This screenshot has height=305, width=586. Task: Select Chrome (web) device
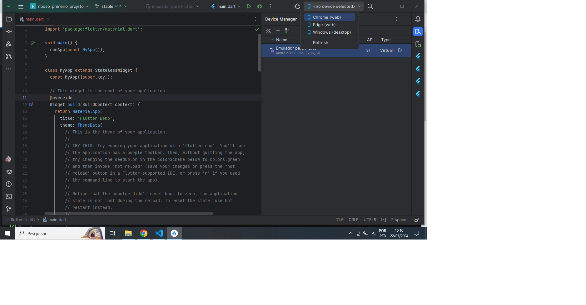[330, 17]
